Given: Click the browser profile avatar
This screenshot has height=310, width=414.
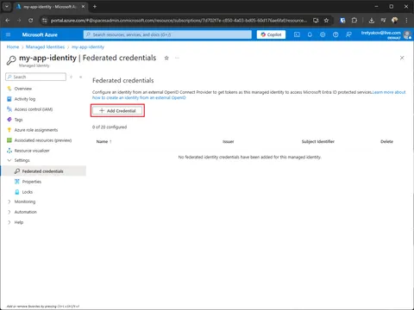Looking at the screenshot, I should click(395, 21).
